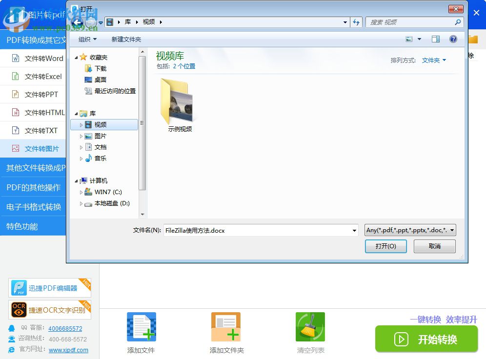Click the 清空列表 broom icon
Screen dimensions: 486x359
click(310, 327)
